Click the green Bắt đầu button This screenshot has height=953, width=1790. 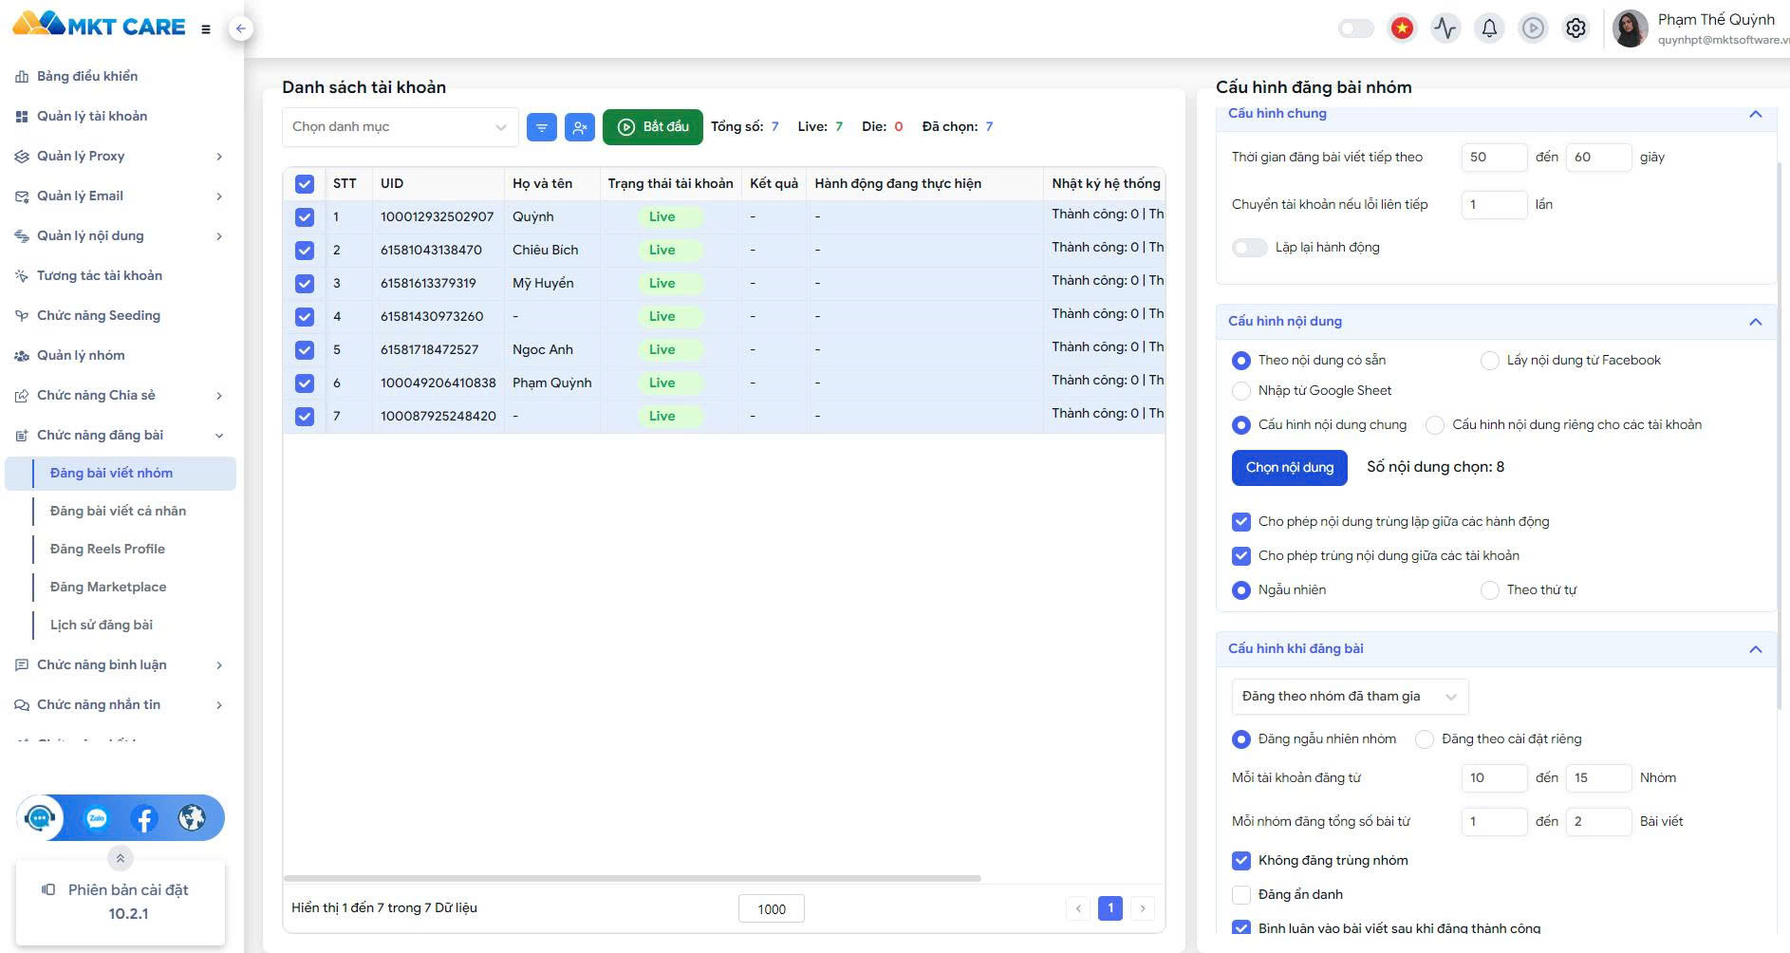click(x=653, y=127)
